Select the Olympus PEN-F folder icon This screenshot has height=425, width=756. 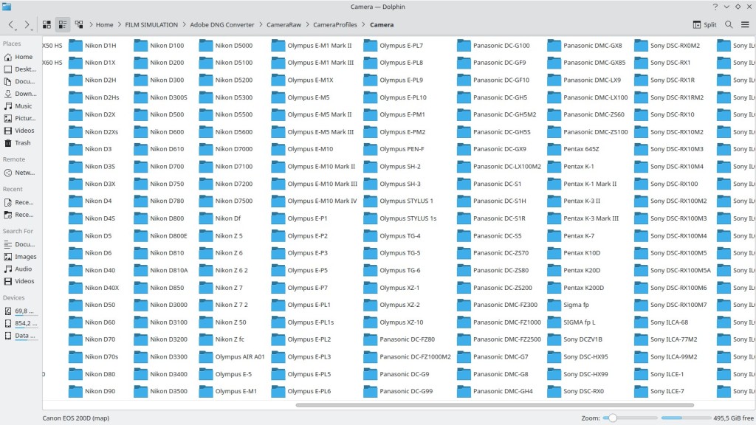tap(371, 149)
